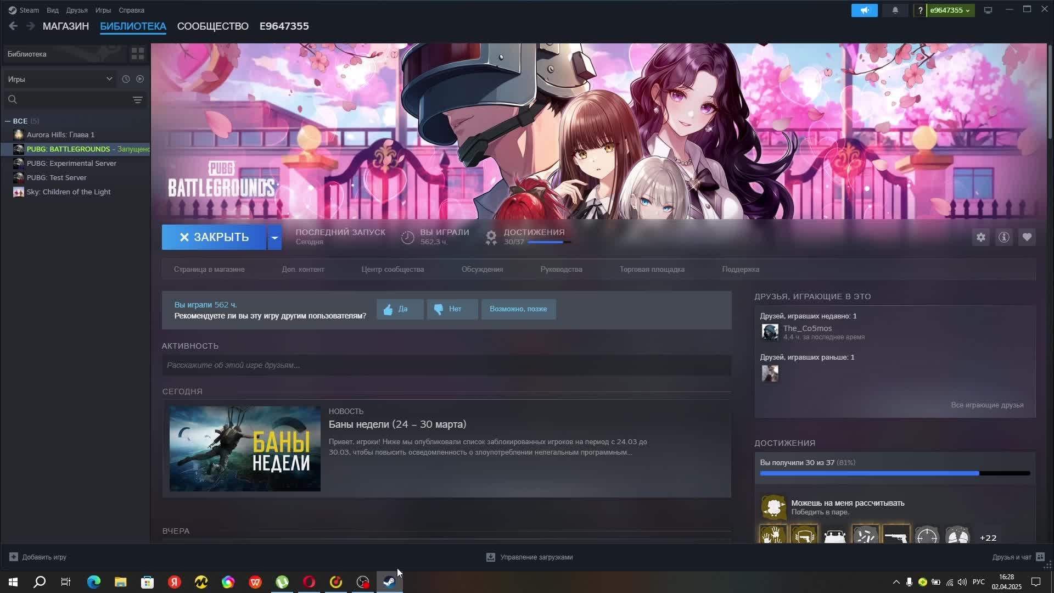
Task: Open Руководства link
Action: pos(561,269)
